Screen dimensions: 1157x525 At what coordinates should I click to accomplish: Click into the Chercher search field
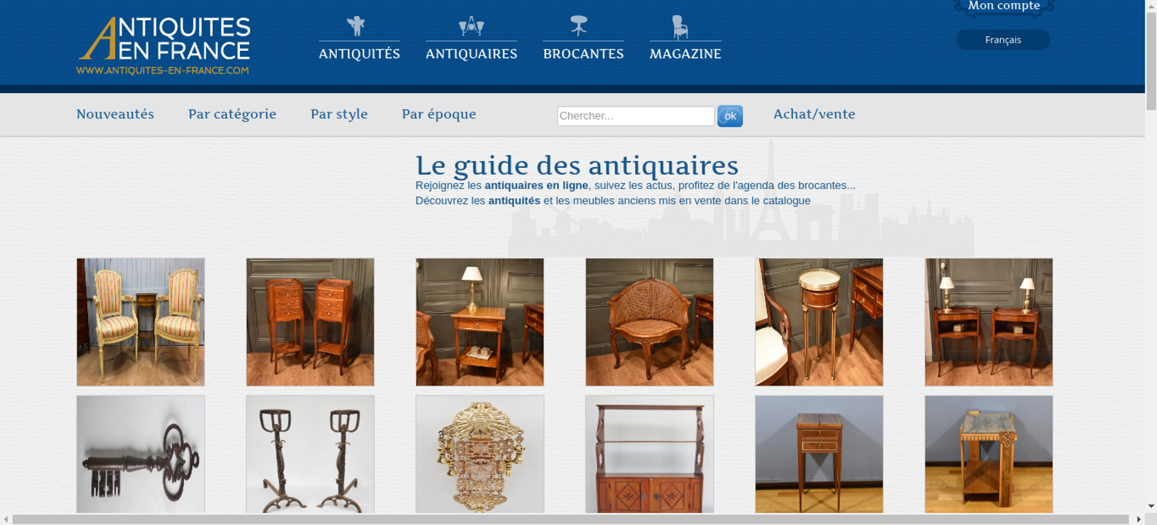click(635, 116)
